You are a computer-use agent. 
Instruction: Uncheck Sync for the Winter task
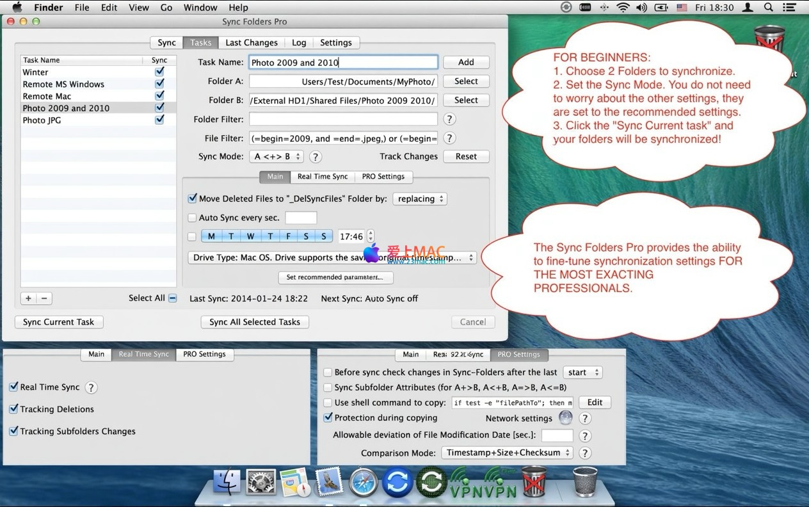pyautogui.click(x=159, y=72)
